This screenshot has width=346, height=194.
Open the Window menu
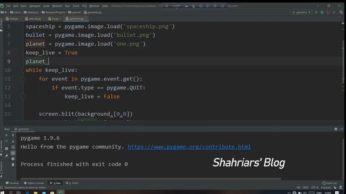(94, 6)
